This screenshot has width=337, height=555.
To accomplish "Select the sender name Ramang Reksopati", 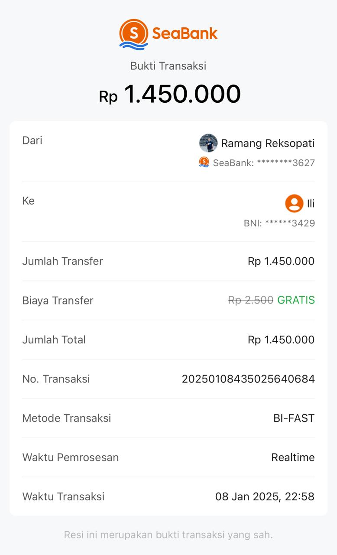I will coord(268,144).
